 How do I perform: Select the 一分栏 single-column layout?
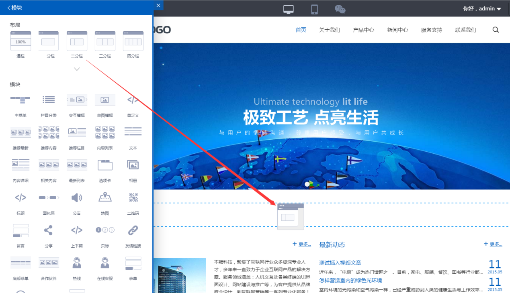49,41
